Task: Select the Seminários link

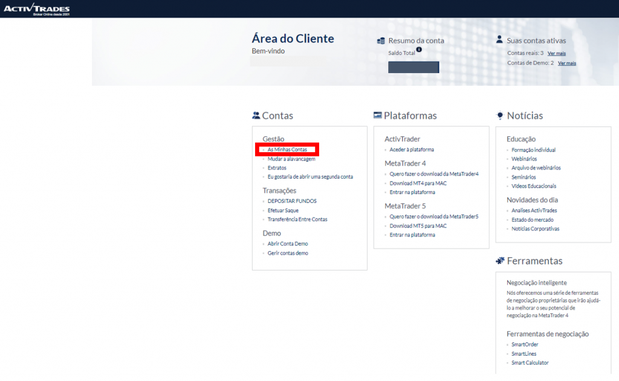Action: [524, 177]
